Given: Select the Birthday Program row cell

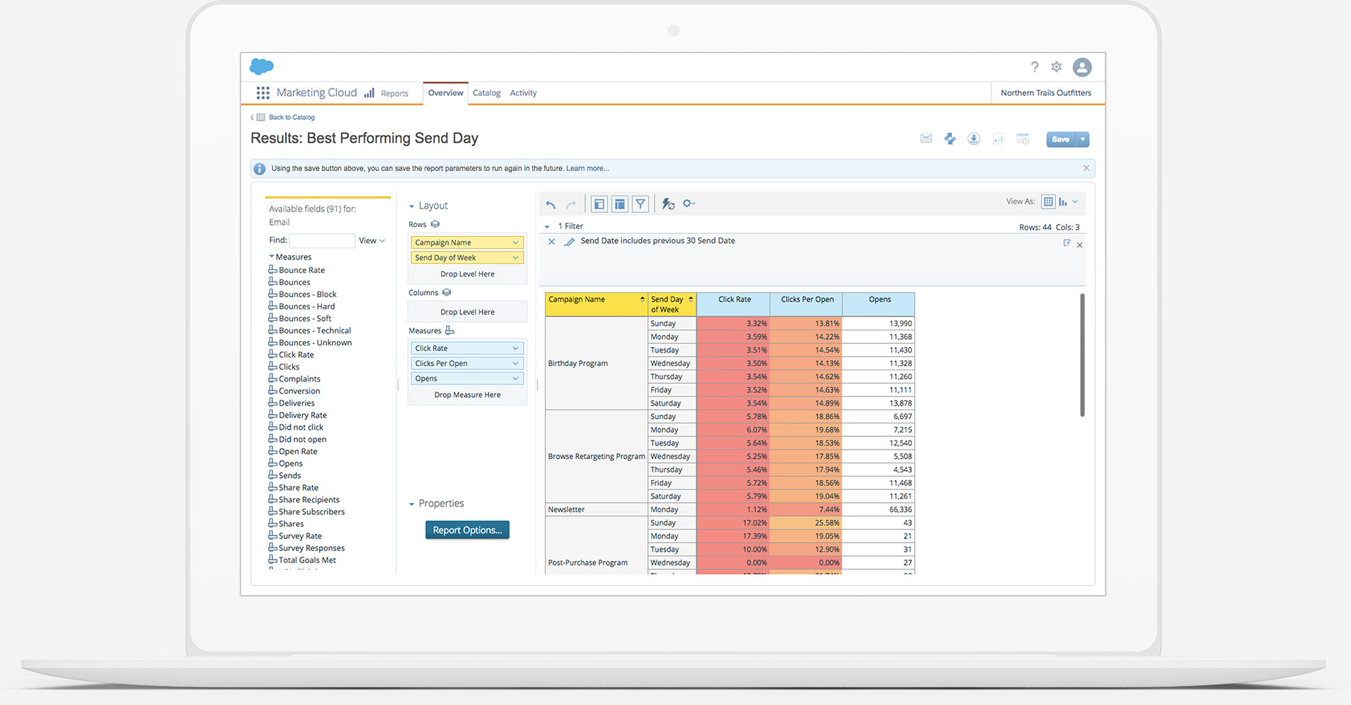Looking at the screenshot, I should pyautogui.click(x=596, y=363).
